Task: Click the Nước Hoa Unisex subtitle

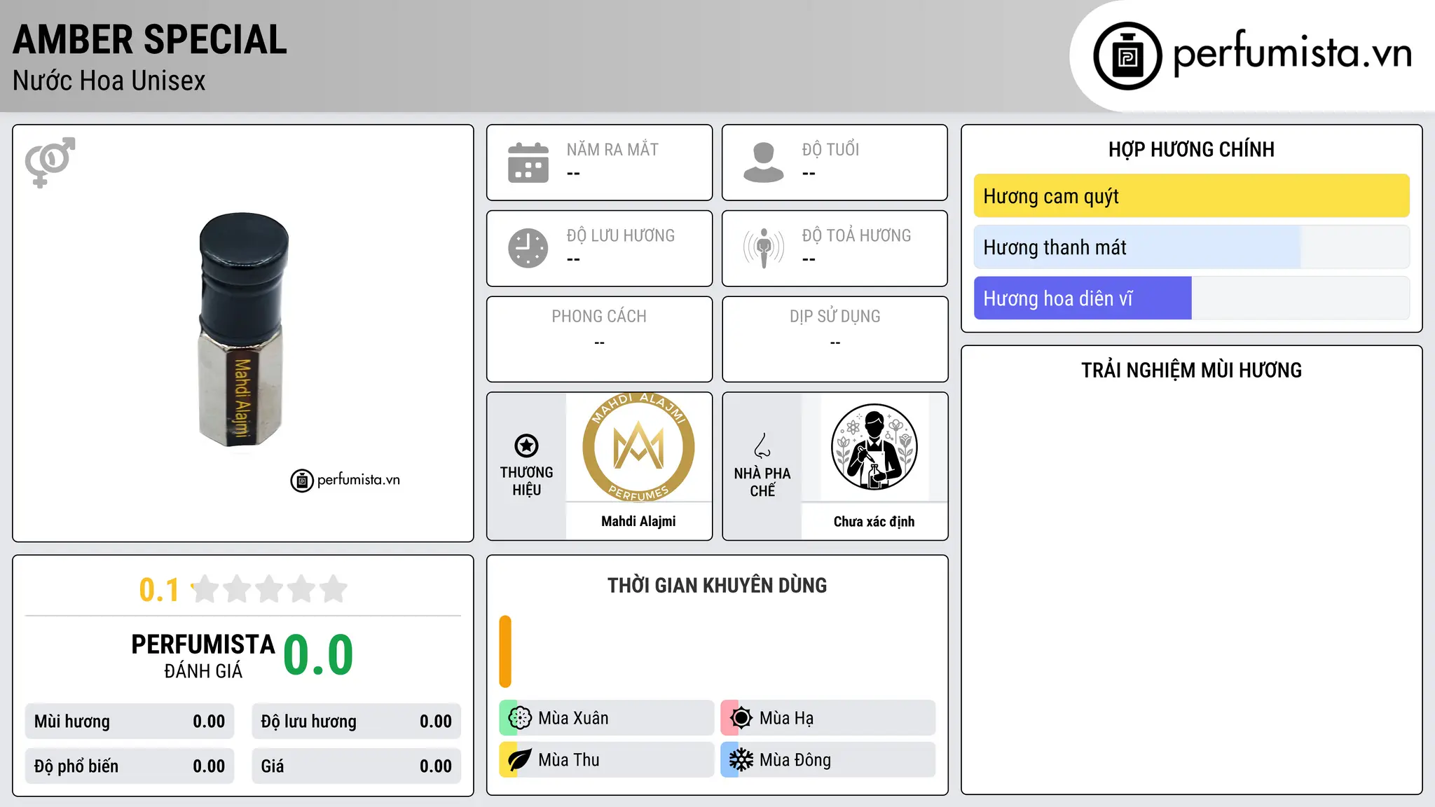Action: click(x=109, y=81)
